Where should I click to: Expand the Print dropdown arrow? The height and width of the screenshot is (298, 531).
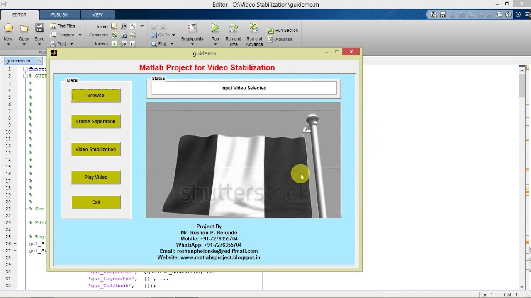pos(71,44)
